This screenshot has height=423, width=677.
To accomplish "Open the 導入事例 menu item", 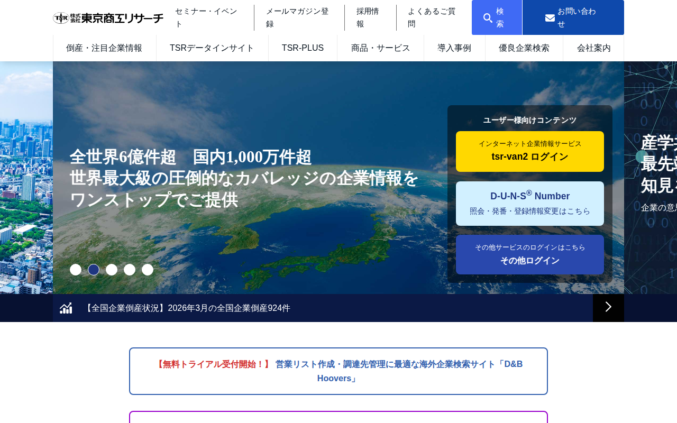I will [x=454, y=48].
